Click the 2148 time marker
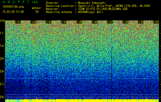 coord(125,22)
